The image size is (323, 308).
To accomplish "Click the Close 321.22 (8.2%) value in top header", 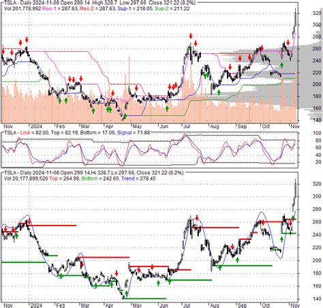I will point(172,3).
